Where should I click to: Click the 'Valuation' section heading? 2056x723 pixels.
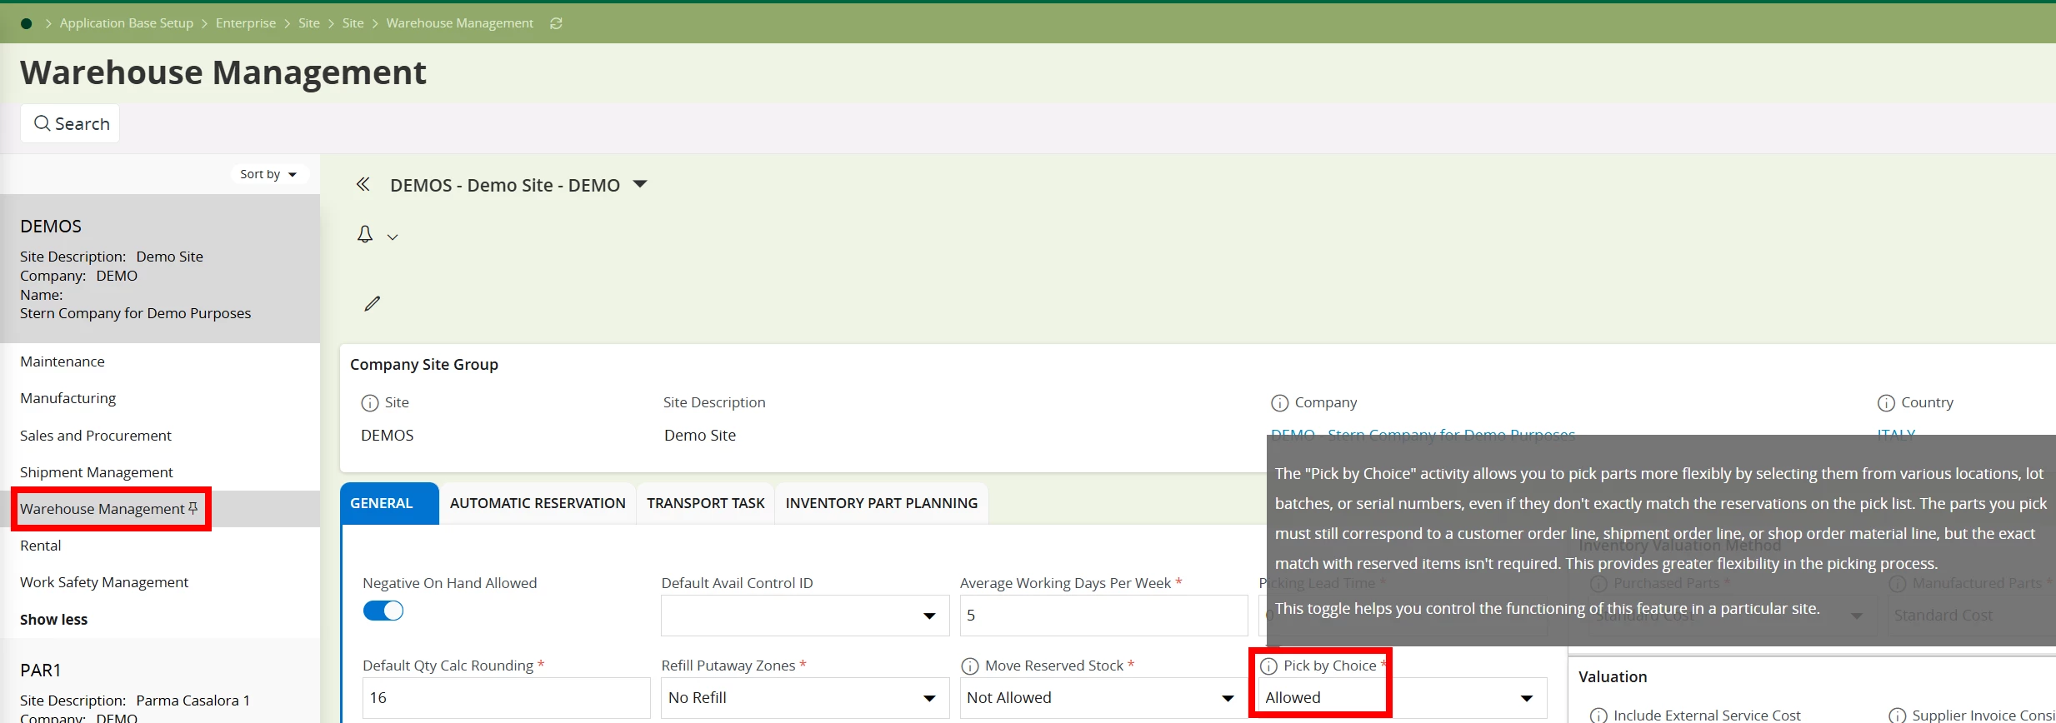coord(1613,677)
